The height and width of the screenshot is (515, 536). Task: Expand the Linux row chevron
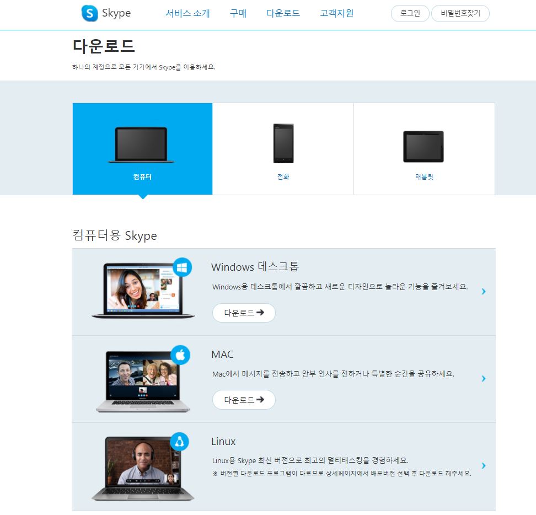[x=484, y=466]
